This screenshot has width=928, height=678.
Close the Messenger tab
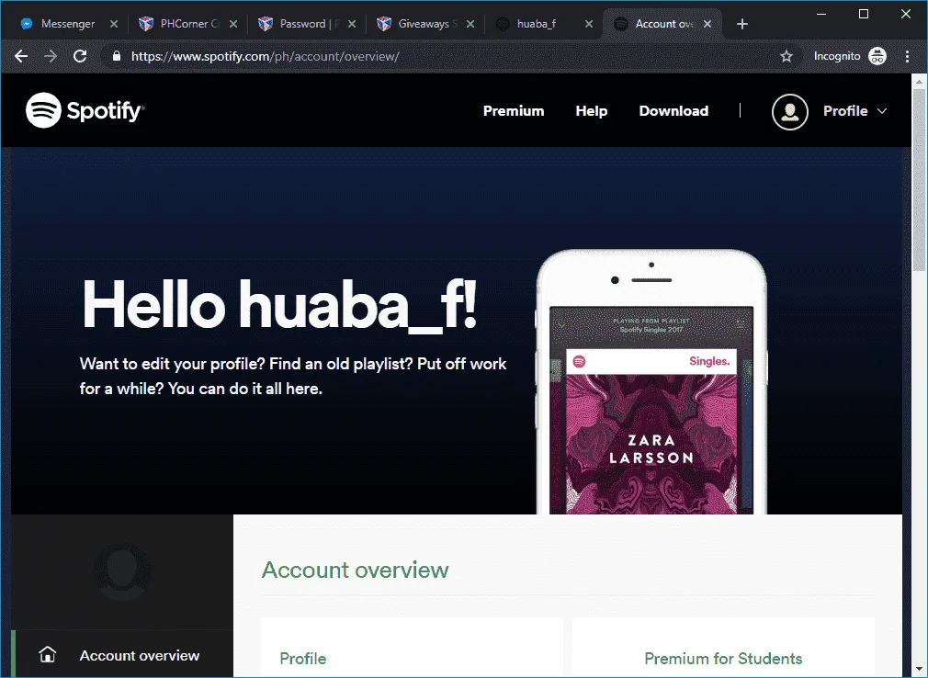(114, 24)
